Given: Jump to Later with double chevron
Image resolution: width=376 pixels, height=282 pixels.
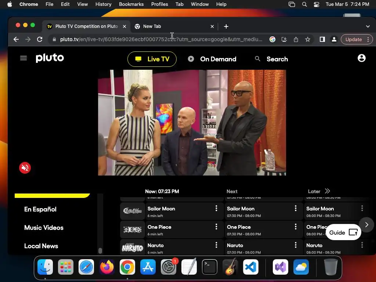Looking at the screenshot, I should click(327, 191).
